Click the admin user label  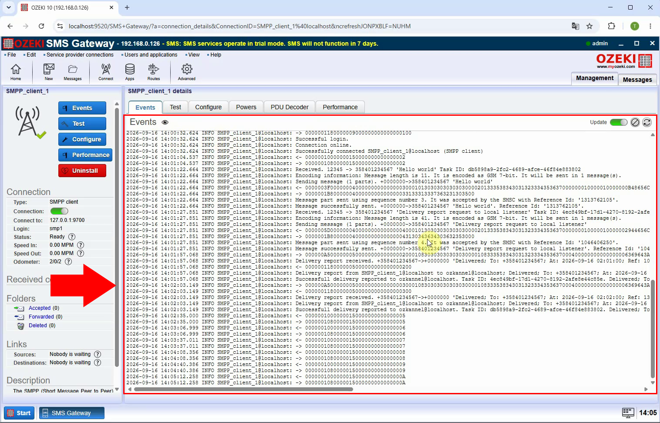(600, 44)
